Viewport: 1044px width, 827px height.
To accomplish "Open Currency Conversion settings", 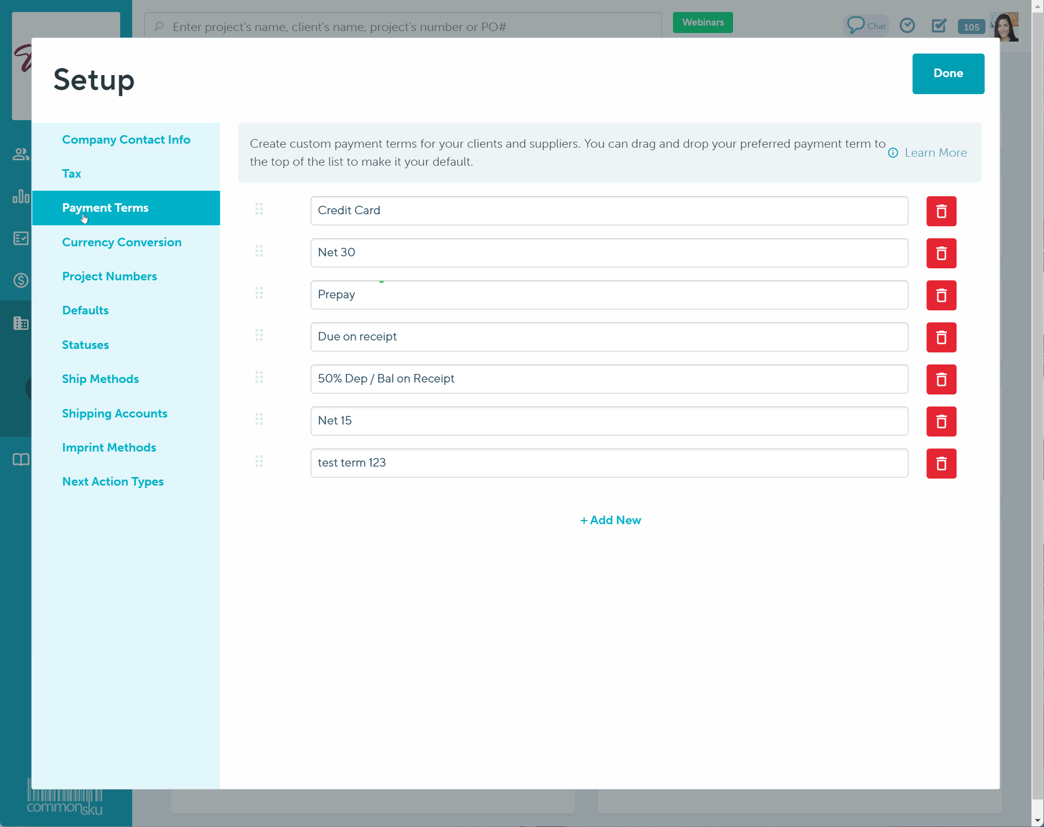I will point(122,242).
